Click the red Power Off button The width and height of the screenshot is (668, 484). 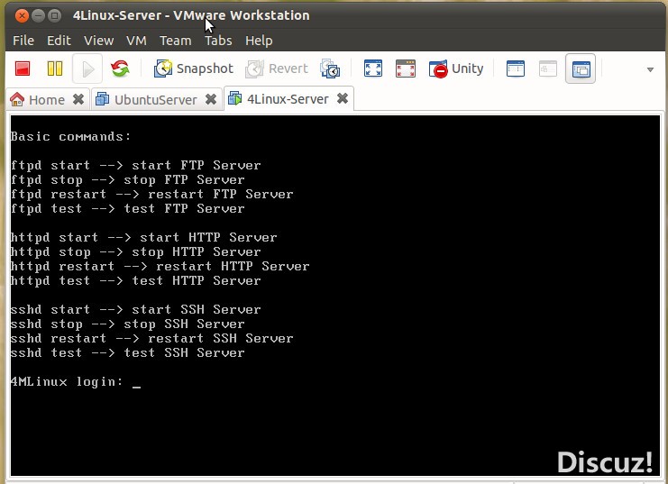[23, 68]
